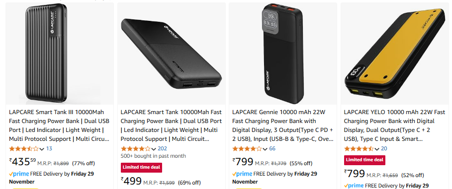Click the prime logo under Gennie's ₹799 price
Screen dimensions: 452x189
(243, 174)
